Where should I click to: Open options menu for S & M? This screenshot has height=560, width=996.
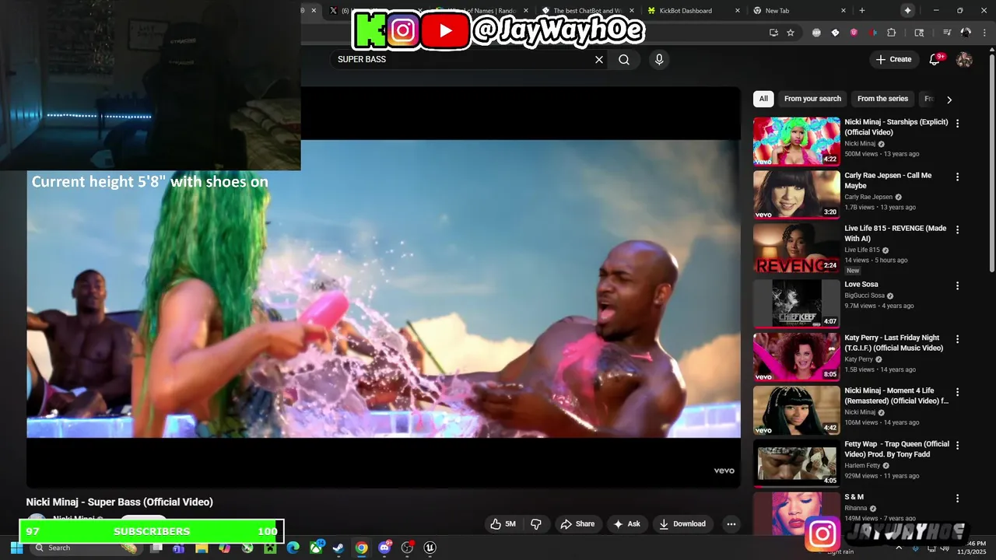tap(957, 498)
